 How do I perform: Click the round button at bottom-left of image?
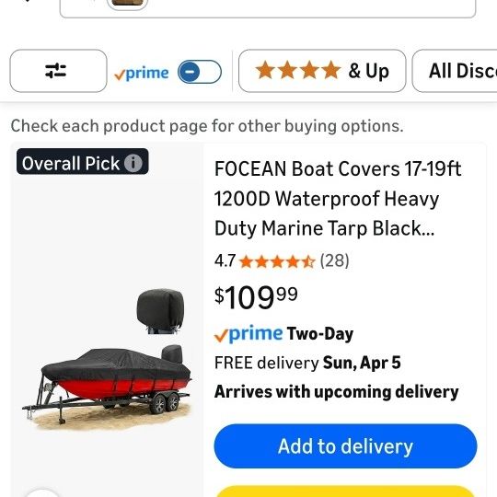tap(41, 493)
